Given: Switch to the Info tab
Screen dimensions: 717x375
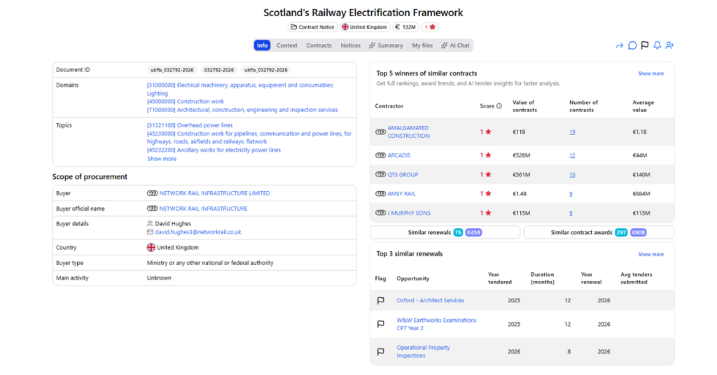Looking at the screenshot, I should (262, 45).
